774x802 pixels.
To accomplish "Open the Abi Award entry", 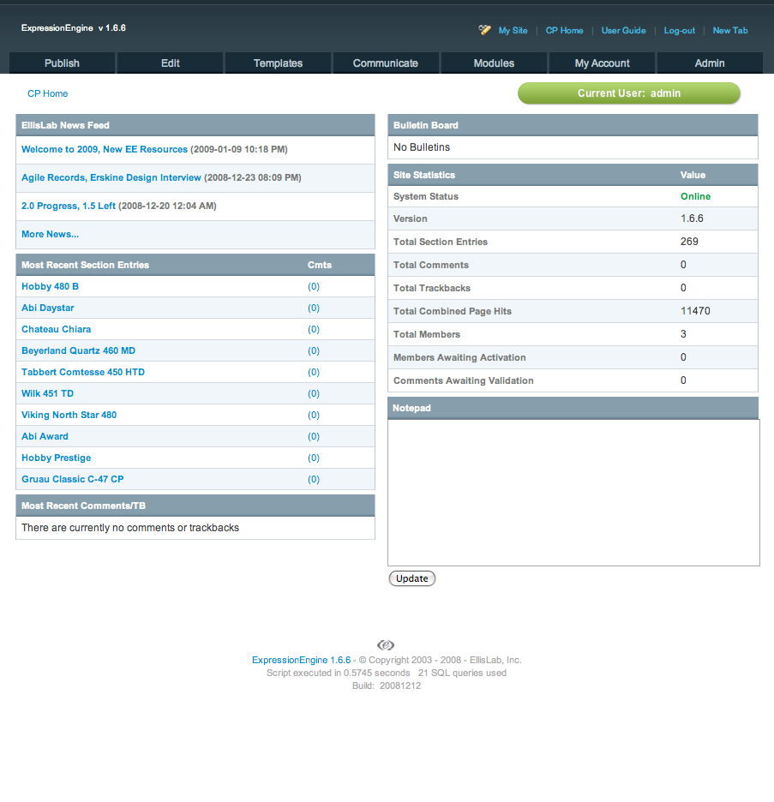I will [45, 436].
